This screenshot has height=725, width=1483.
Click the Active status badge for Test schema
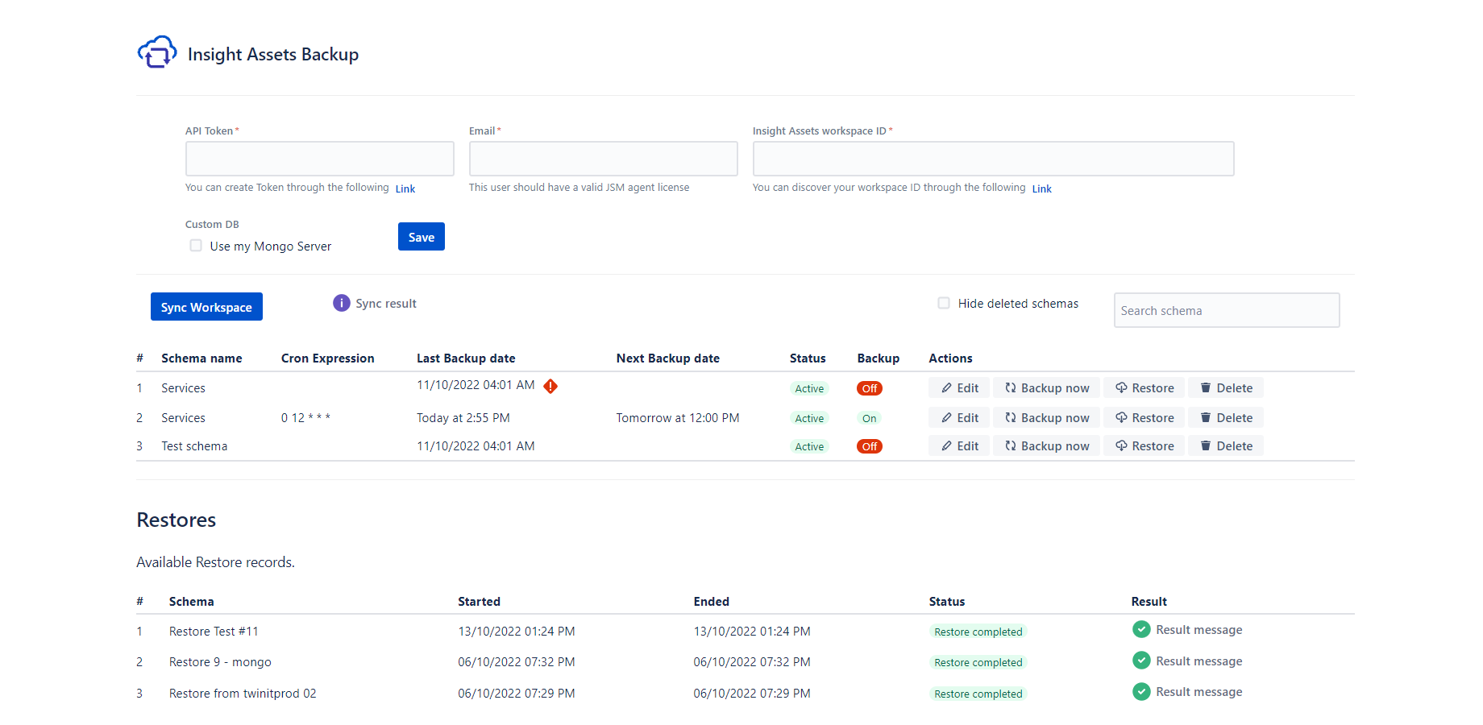tap(809, 446)
